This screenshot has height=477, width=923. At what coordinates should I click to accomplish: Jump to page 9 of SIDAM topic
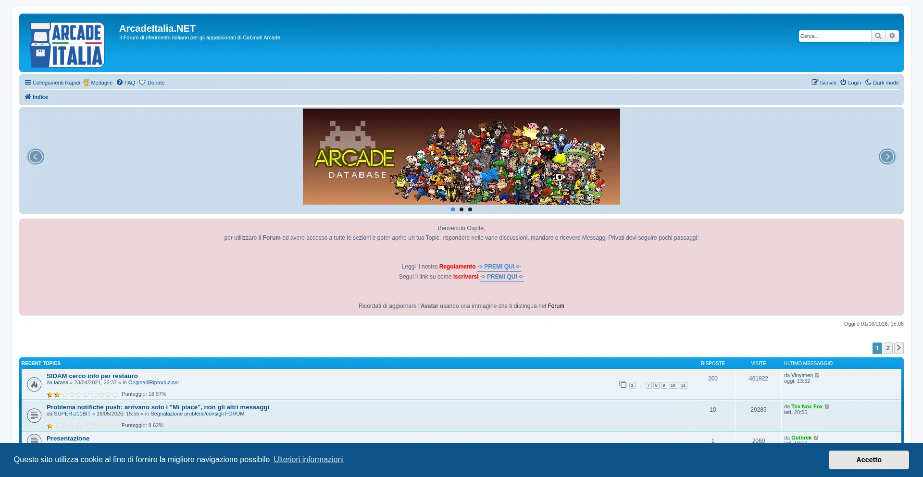pyautogui.click(x=664, y=385)
